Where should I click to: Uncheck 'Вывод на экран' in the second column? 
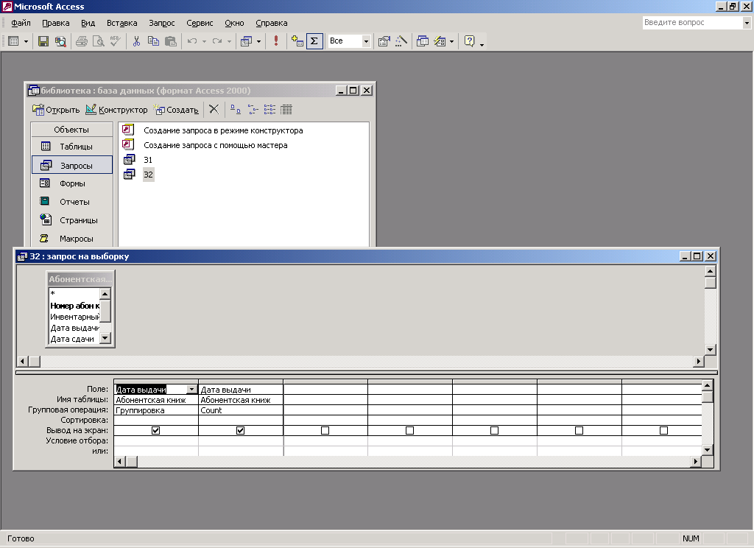coord(240,430)
